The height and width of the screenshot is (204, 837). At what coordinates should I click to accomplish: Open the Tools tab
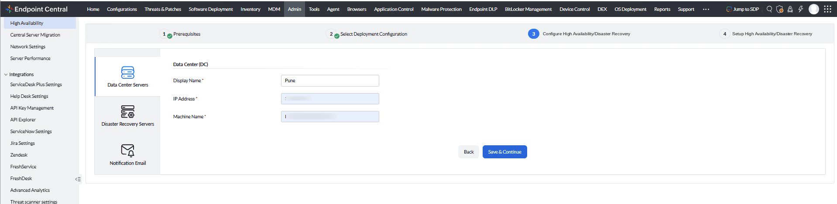click(314, 9)
